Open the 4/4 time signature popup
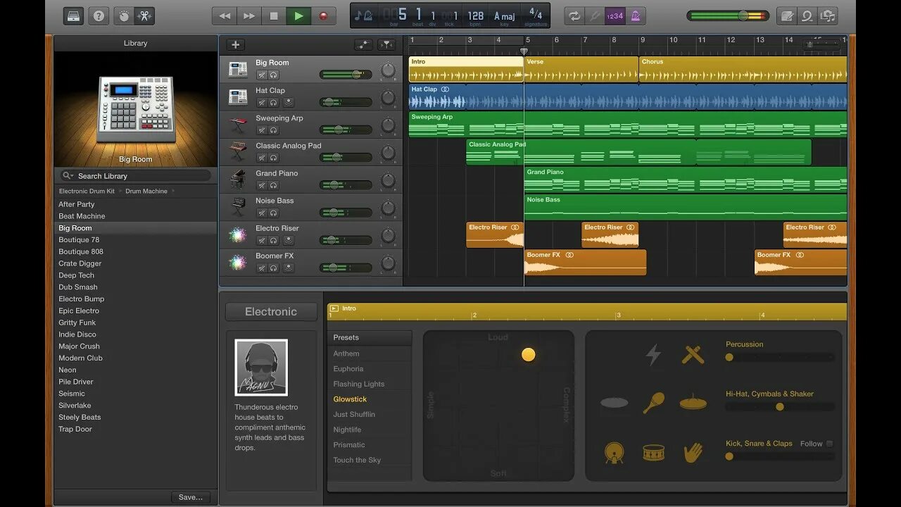The width and height of the screenshot is (901, 507). (x=536, y=17)
